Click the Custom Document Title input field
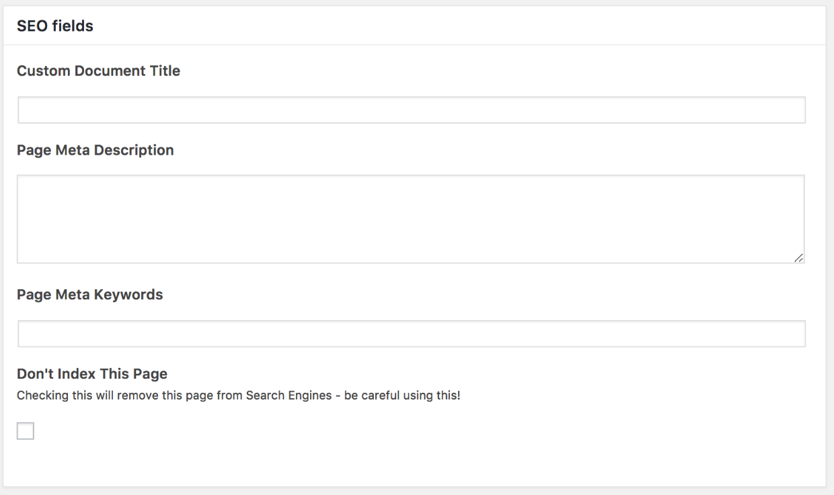This screenshot has height=495, width=834. [x=411, y=110]
